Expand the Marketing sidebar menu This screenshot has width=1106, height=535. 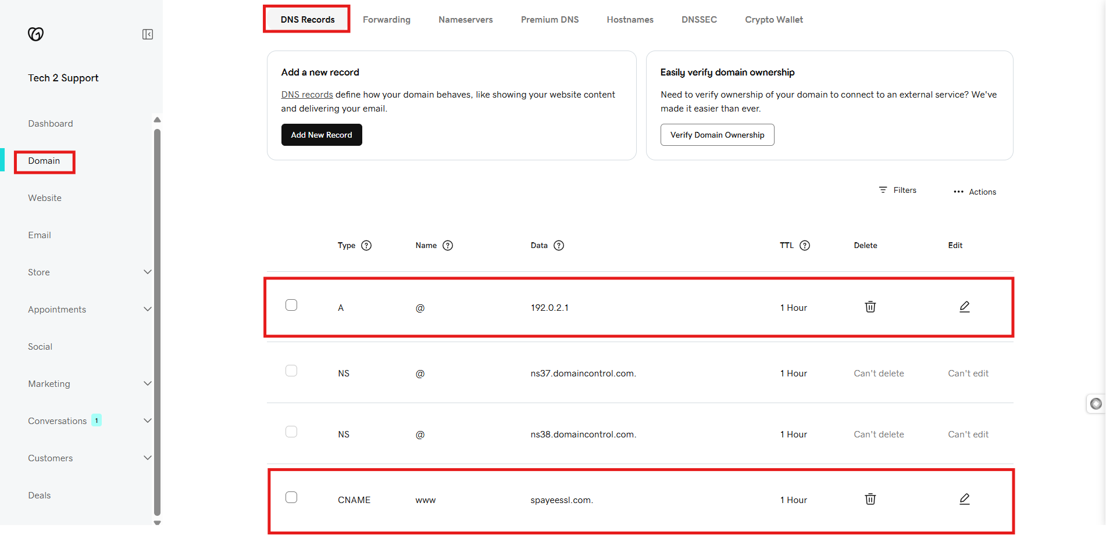tap(148, 383)
